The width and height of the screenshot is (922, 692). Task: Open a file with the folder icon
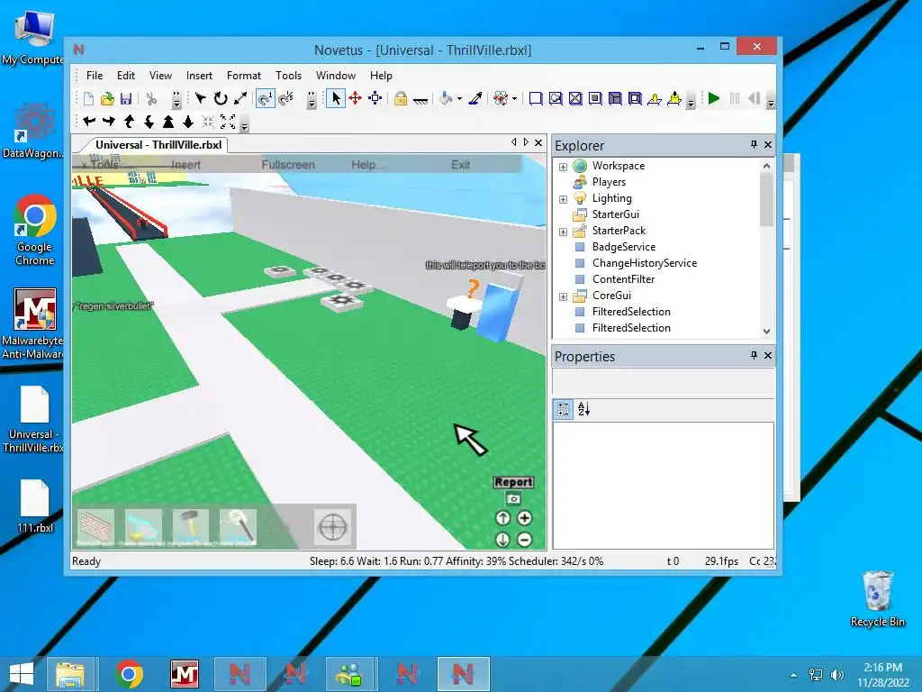coord(107,99)
